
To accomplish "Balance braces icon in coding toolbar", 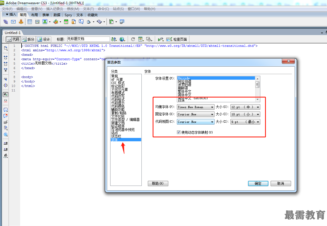I will pos(6,85).
